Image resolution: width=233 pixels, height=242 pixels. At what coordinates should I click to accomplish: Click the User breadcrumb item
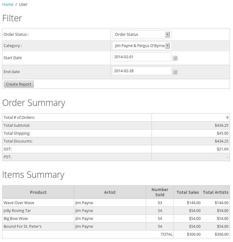[x=23, y=5]
